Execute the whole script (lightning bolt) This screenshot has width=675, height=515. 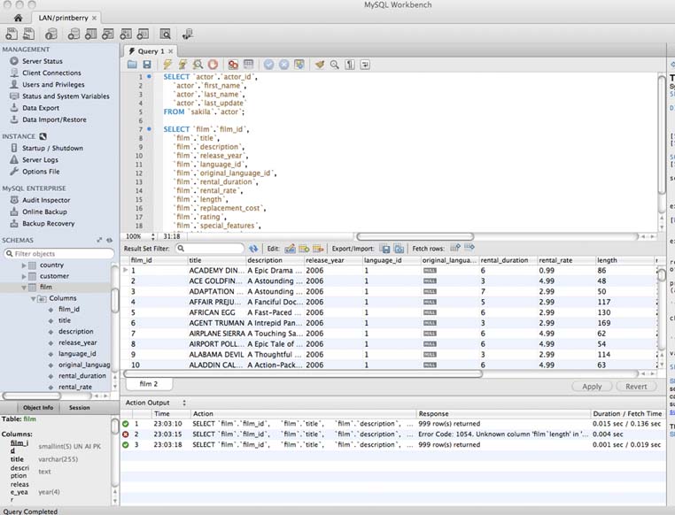pos(167,65)
